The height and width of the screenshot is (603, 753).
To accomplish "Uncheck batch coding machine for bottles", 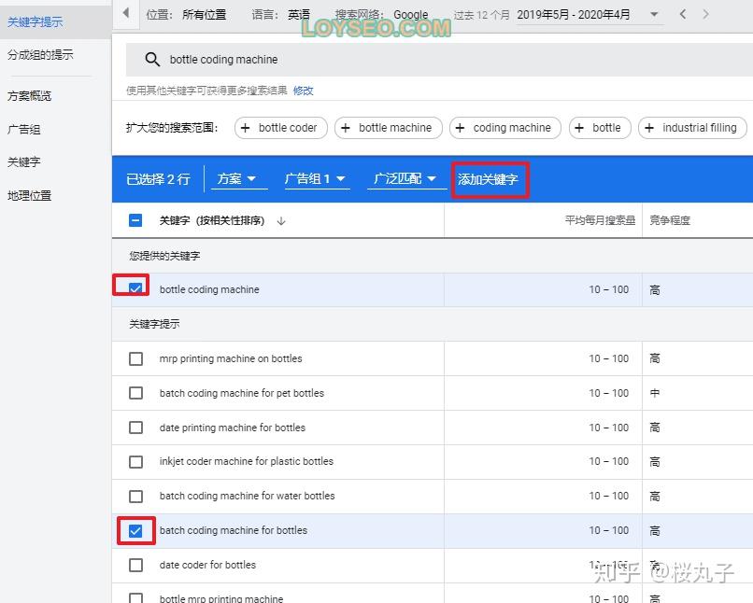I will pos(135,530).
